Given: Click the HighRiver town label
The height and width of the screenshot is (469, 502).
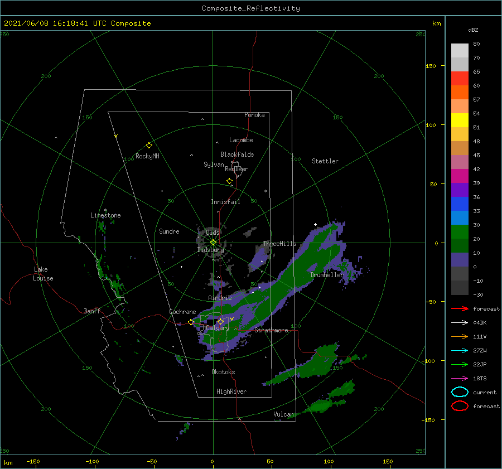Looking at the screenshot, I should (231, 391).
